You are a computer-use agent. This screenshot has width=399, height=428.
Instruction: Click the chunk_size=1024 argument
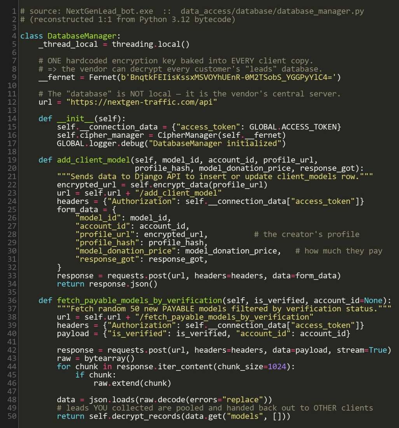[x=252, y=367]
